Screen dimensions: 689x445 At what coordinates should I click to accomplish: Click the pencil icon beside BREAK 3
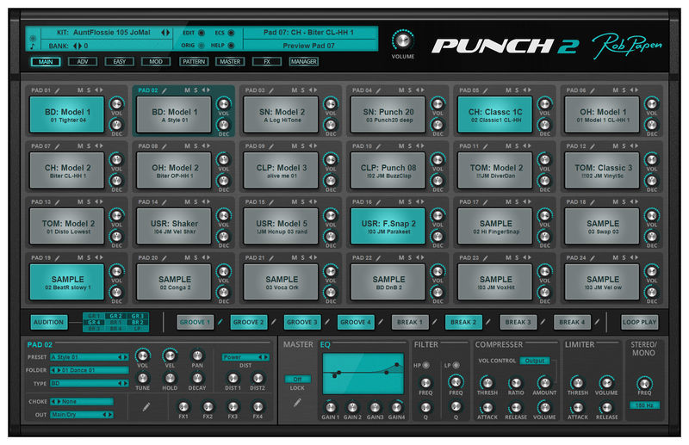click(543, 322)
